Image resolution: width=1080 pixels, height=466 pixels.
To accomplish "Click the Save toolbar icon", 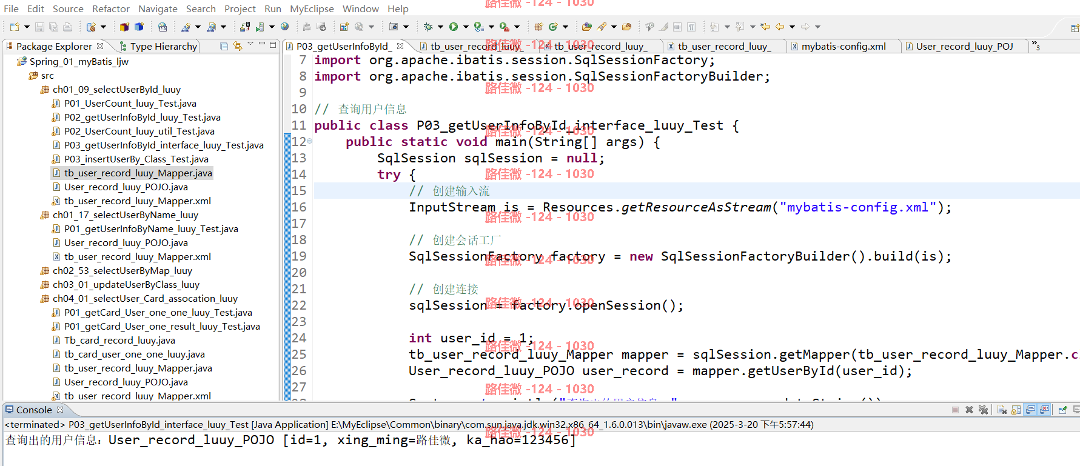I will [39, 27].
